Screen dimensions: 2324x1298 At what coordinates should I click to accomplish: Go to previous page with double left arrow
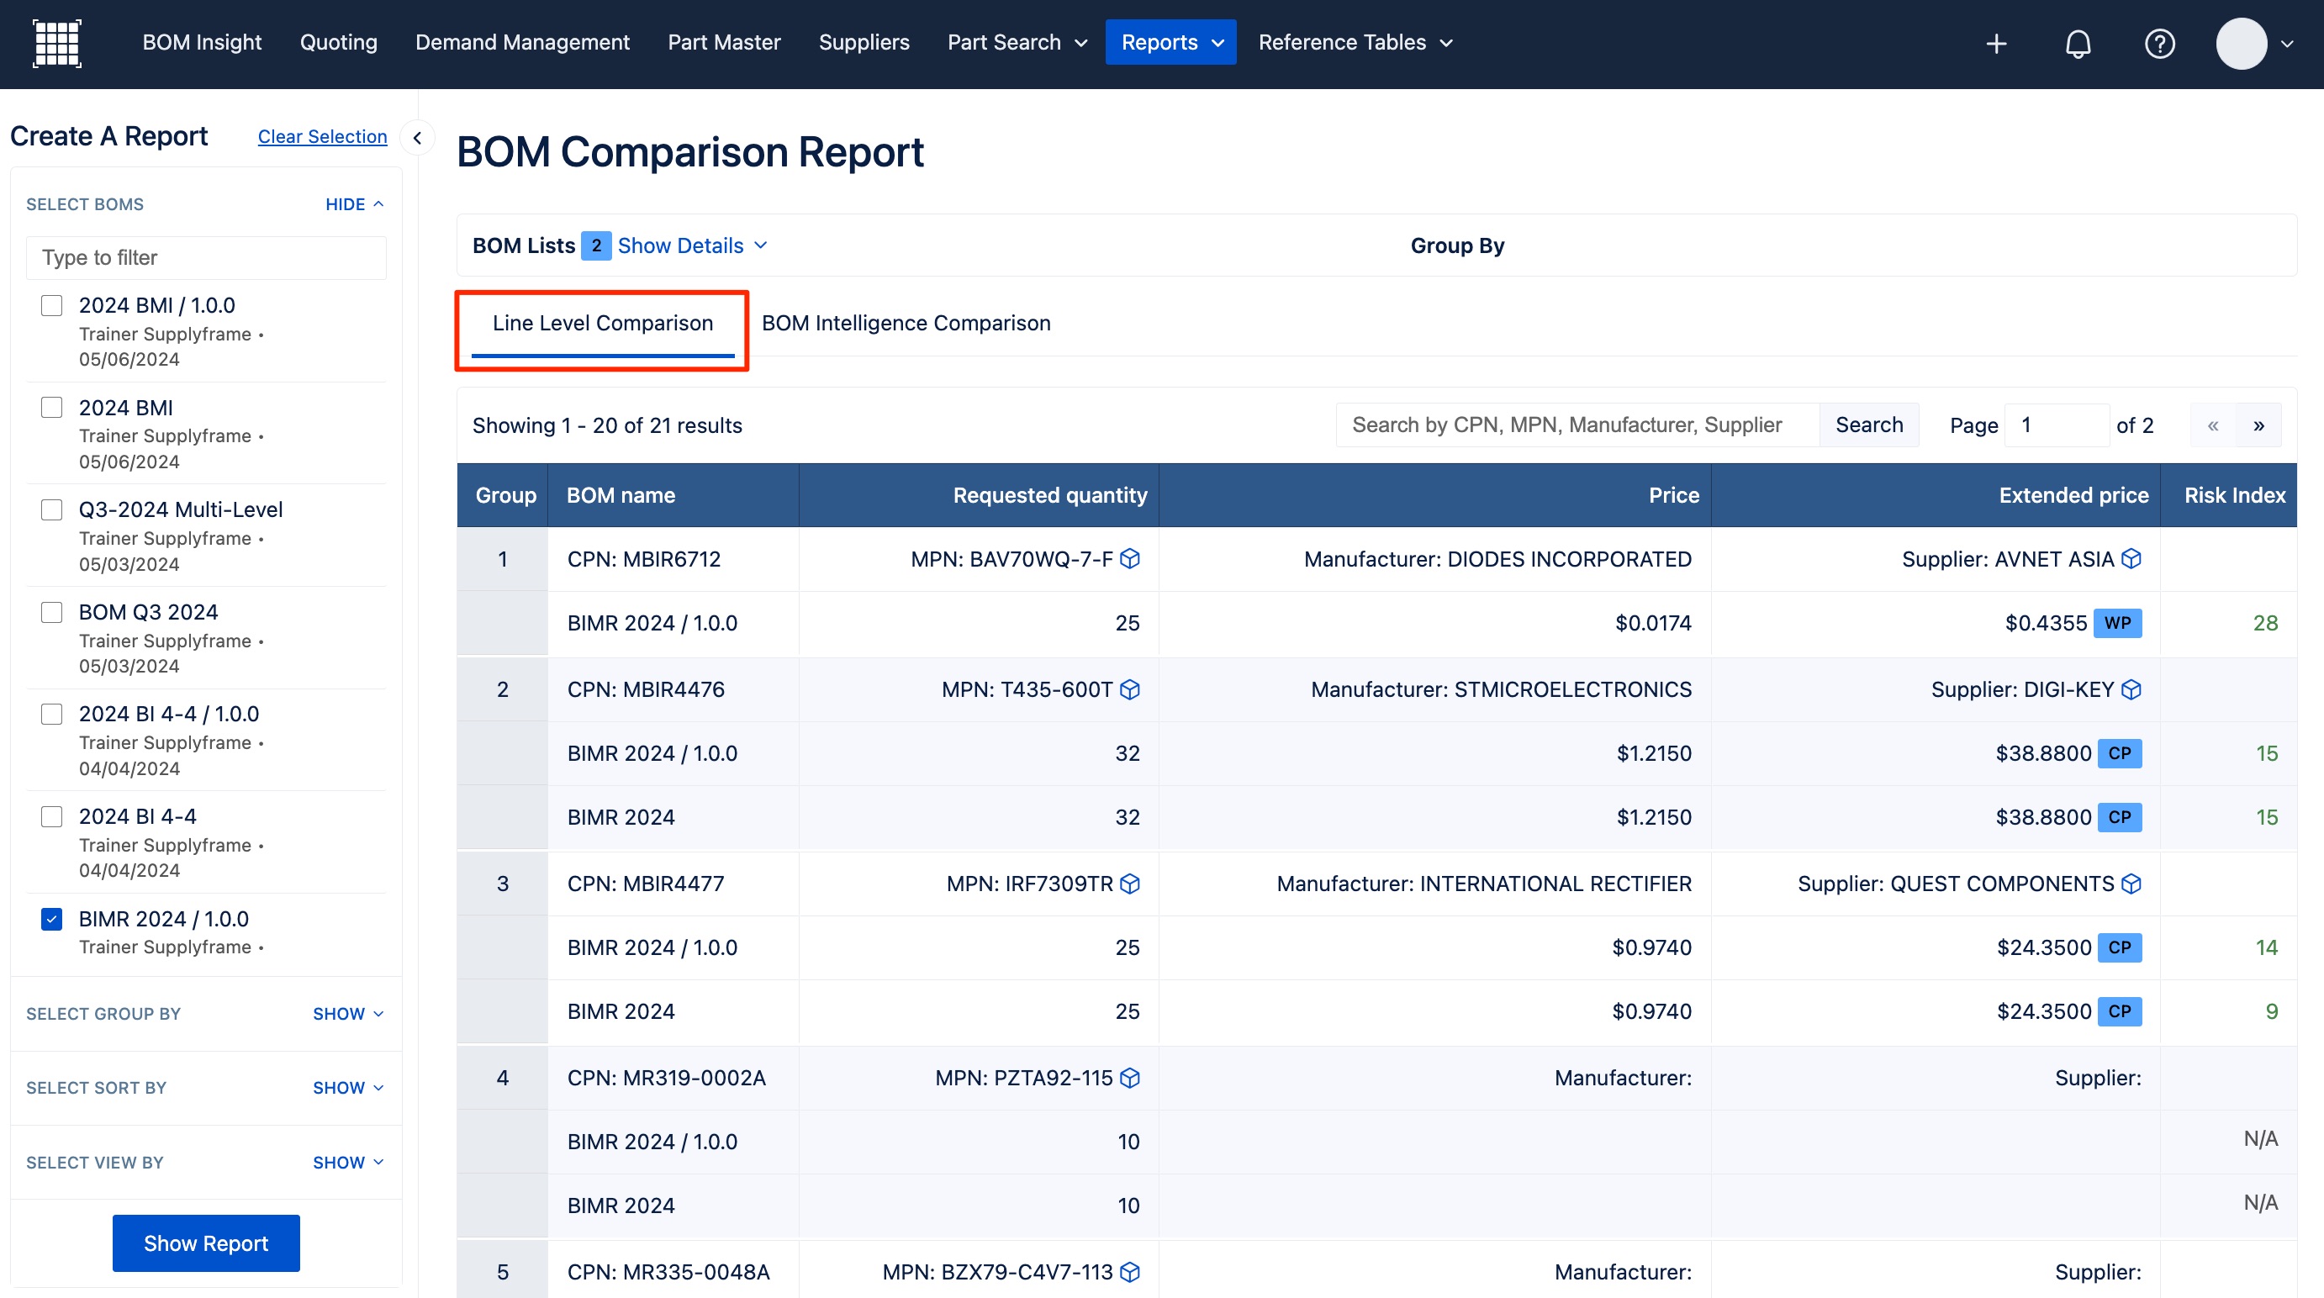(2213, 425)
